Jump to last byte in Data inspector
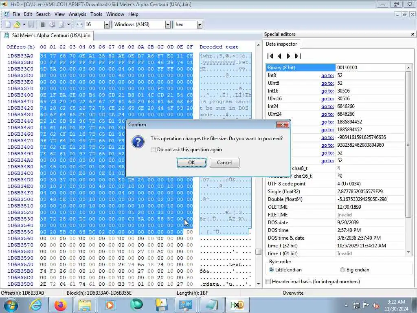417x313 pixels. (x=298, y=56)
